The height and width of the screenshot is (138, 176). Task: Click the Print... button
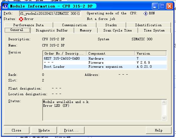click(71, 130)
